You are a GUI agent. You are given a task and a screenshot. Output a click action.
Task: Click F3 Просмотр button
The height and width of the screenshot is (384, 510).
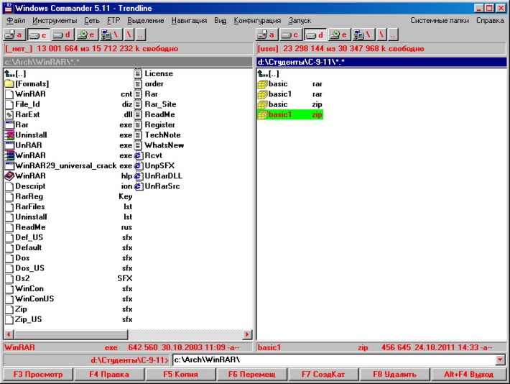click(38, 375)
